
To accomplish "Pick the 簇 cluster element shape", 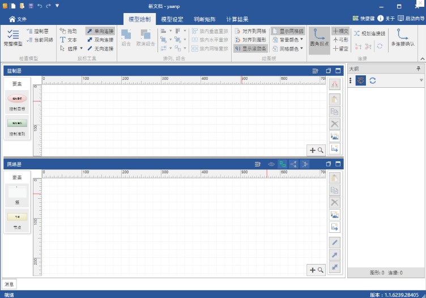I will pyautogui.click(x=17, y=195).
